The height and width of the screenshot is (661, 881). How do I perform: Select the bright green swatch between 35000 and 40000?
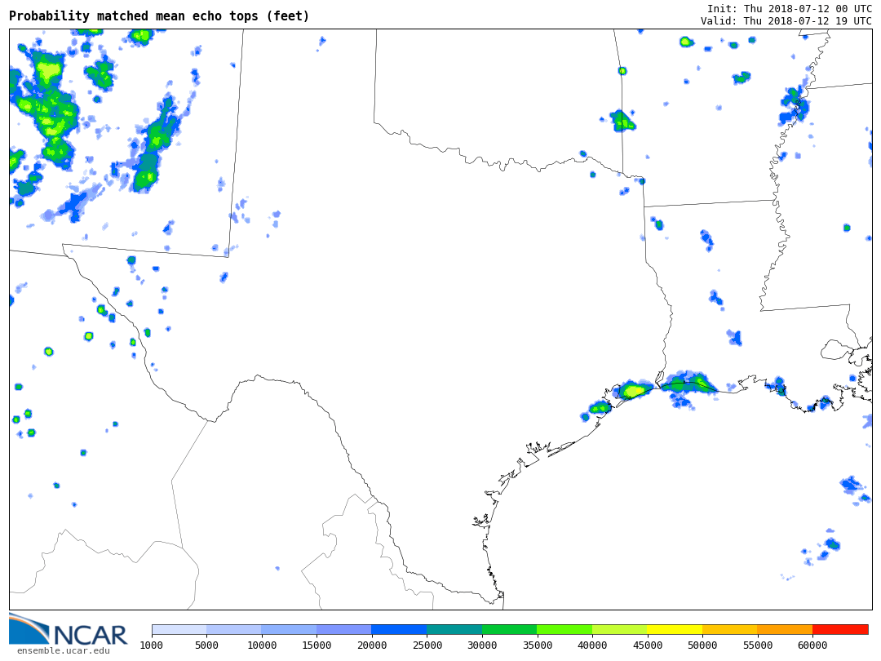tap(564, 629)
